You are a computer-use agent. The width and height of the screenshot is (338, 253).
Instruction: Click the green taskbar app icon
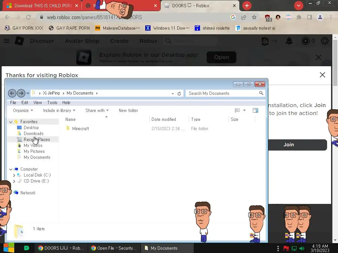coord(26,248)
